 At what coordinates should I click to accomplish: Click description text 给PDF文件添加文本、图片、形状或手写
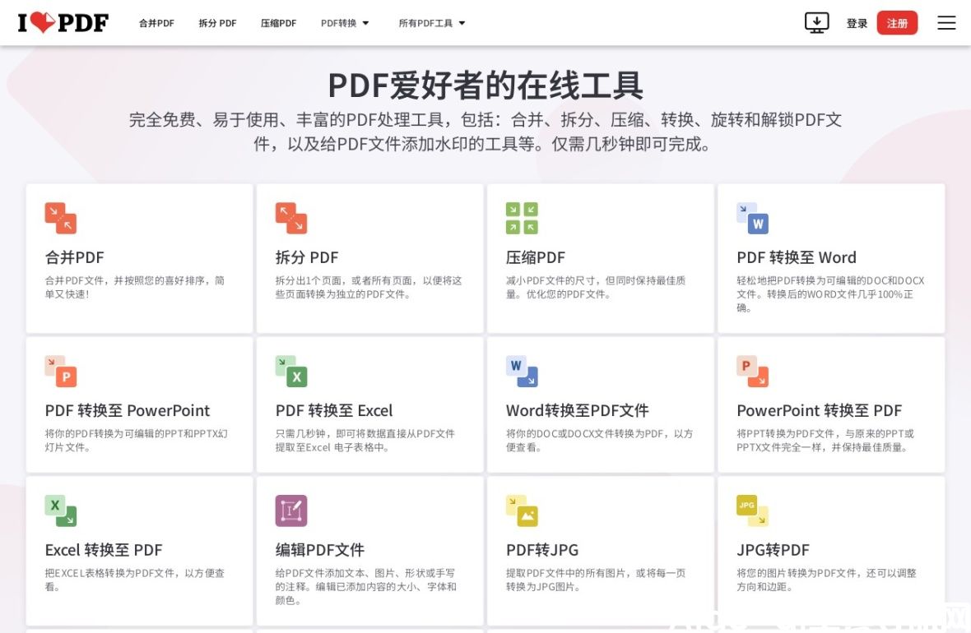point(366,587)
